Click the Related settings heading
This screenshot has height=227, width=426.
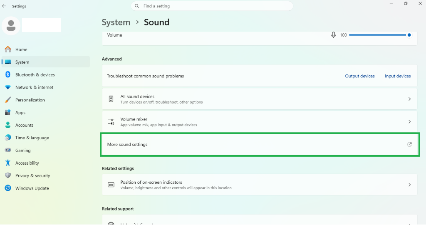click(118, 168)
